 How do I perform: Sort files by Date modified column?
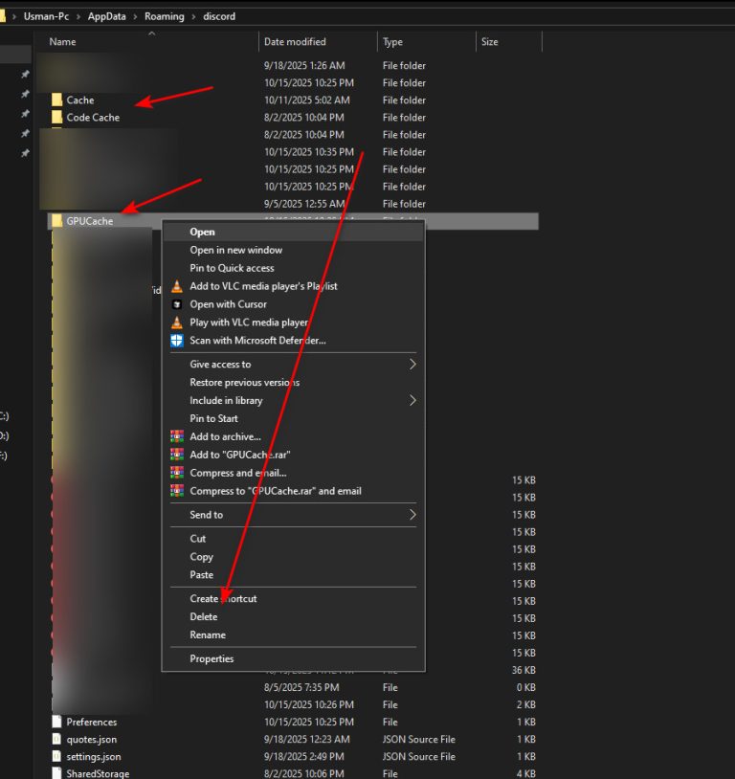[x=295, y=42]
